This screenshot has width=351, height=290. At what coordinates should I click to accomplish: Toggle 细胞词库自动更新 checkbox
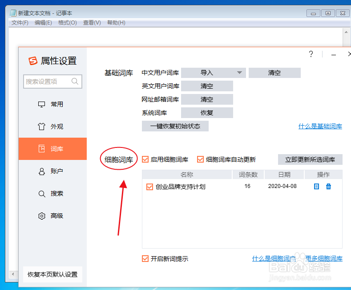pyautogui.click(x=200, y=159)
